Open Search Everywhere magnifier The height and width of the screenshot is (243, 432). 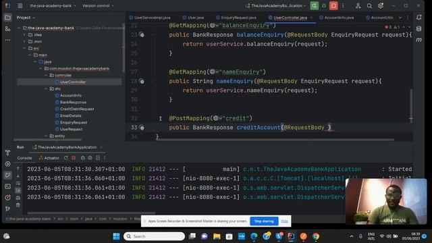(369, 6)
